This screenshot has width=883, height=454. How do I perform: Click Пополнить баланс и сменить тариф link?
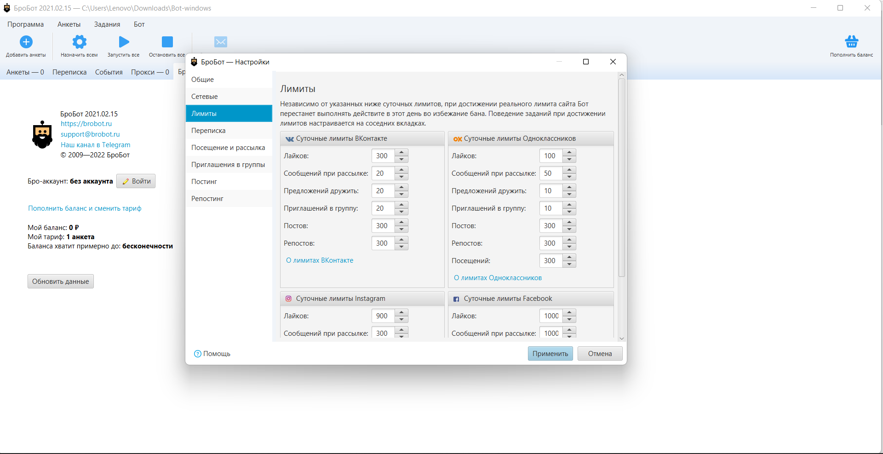[x=85, y=208]
